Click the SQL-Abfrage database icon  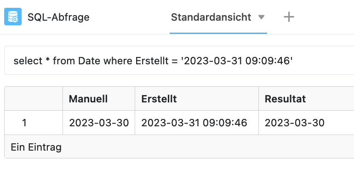click(13, 17)
